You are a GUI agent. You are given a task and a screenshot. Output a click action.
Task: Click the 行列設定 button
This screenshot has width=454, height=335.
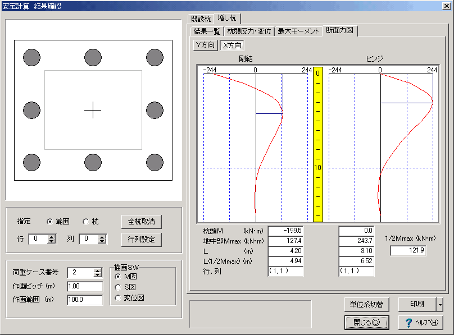(141, 240)
